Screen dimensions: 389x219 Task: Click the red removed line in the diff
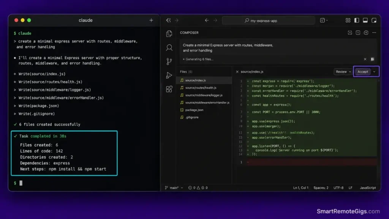pyautogui.click(x=312, y=162)
